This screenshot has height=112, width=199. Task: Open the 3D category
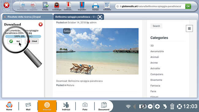click(x=152, y=46)
